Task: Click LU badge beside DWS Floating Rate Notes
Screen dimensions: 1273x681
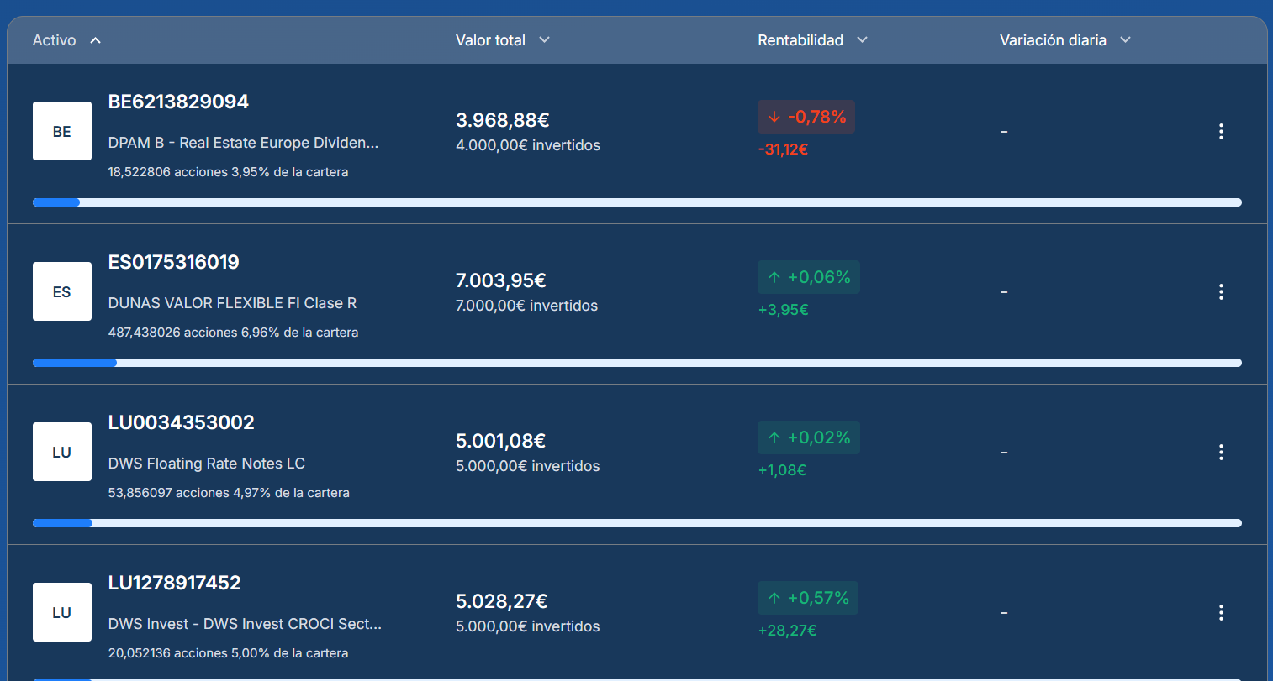Action: 62,452
